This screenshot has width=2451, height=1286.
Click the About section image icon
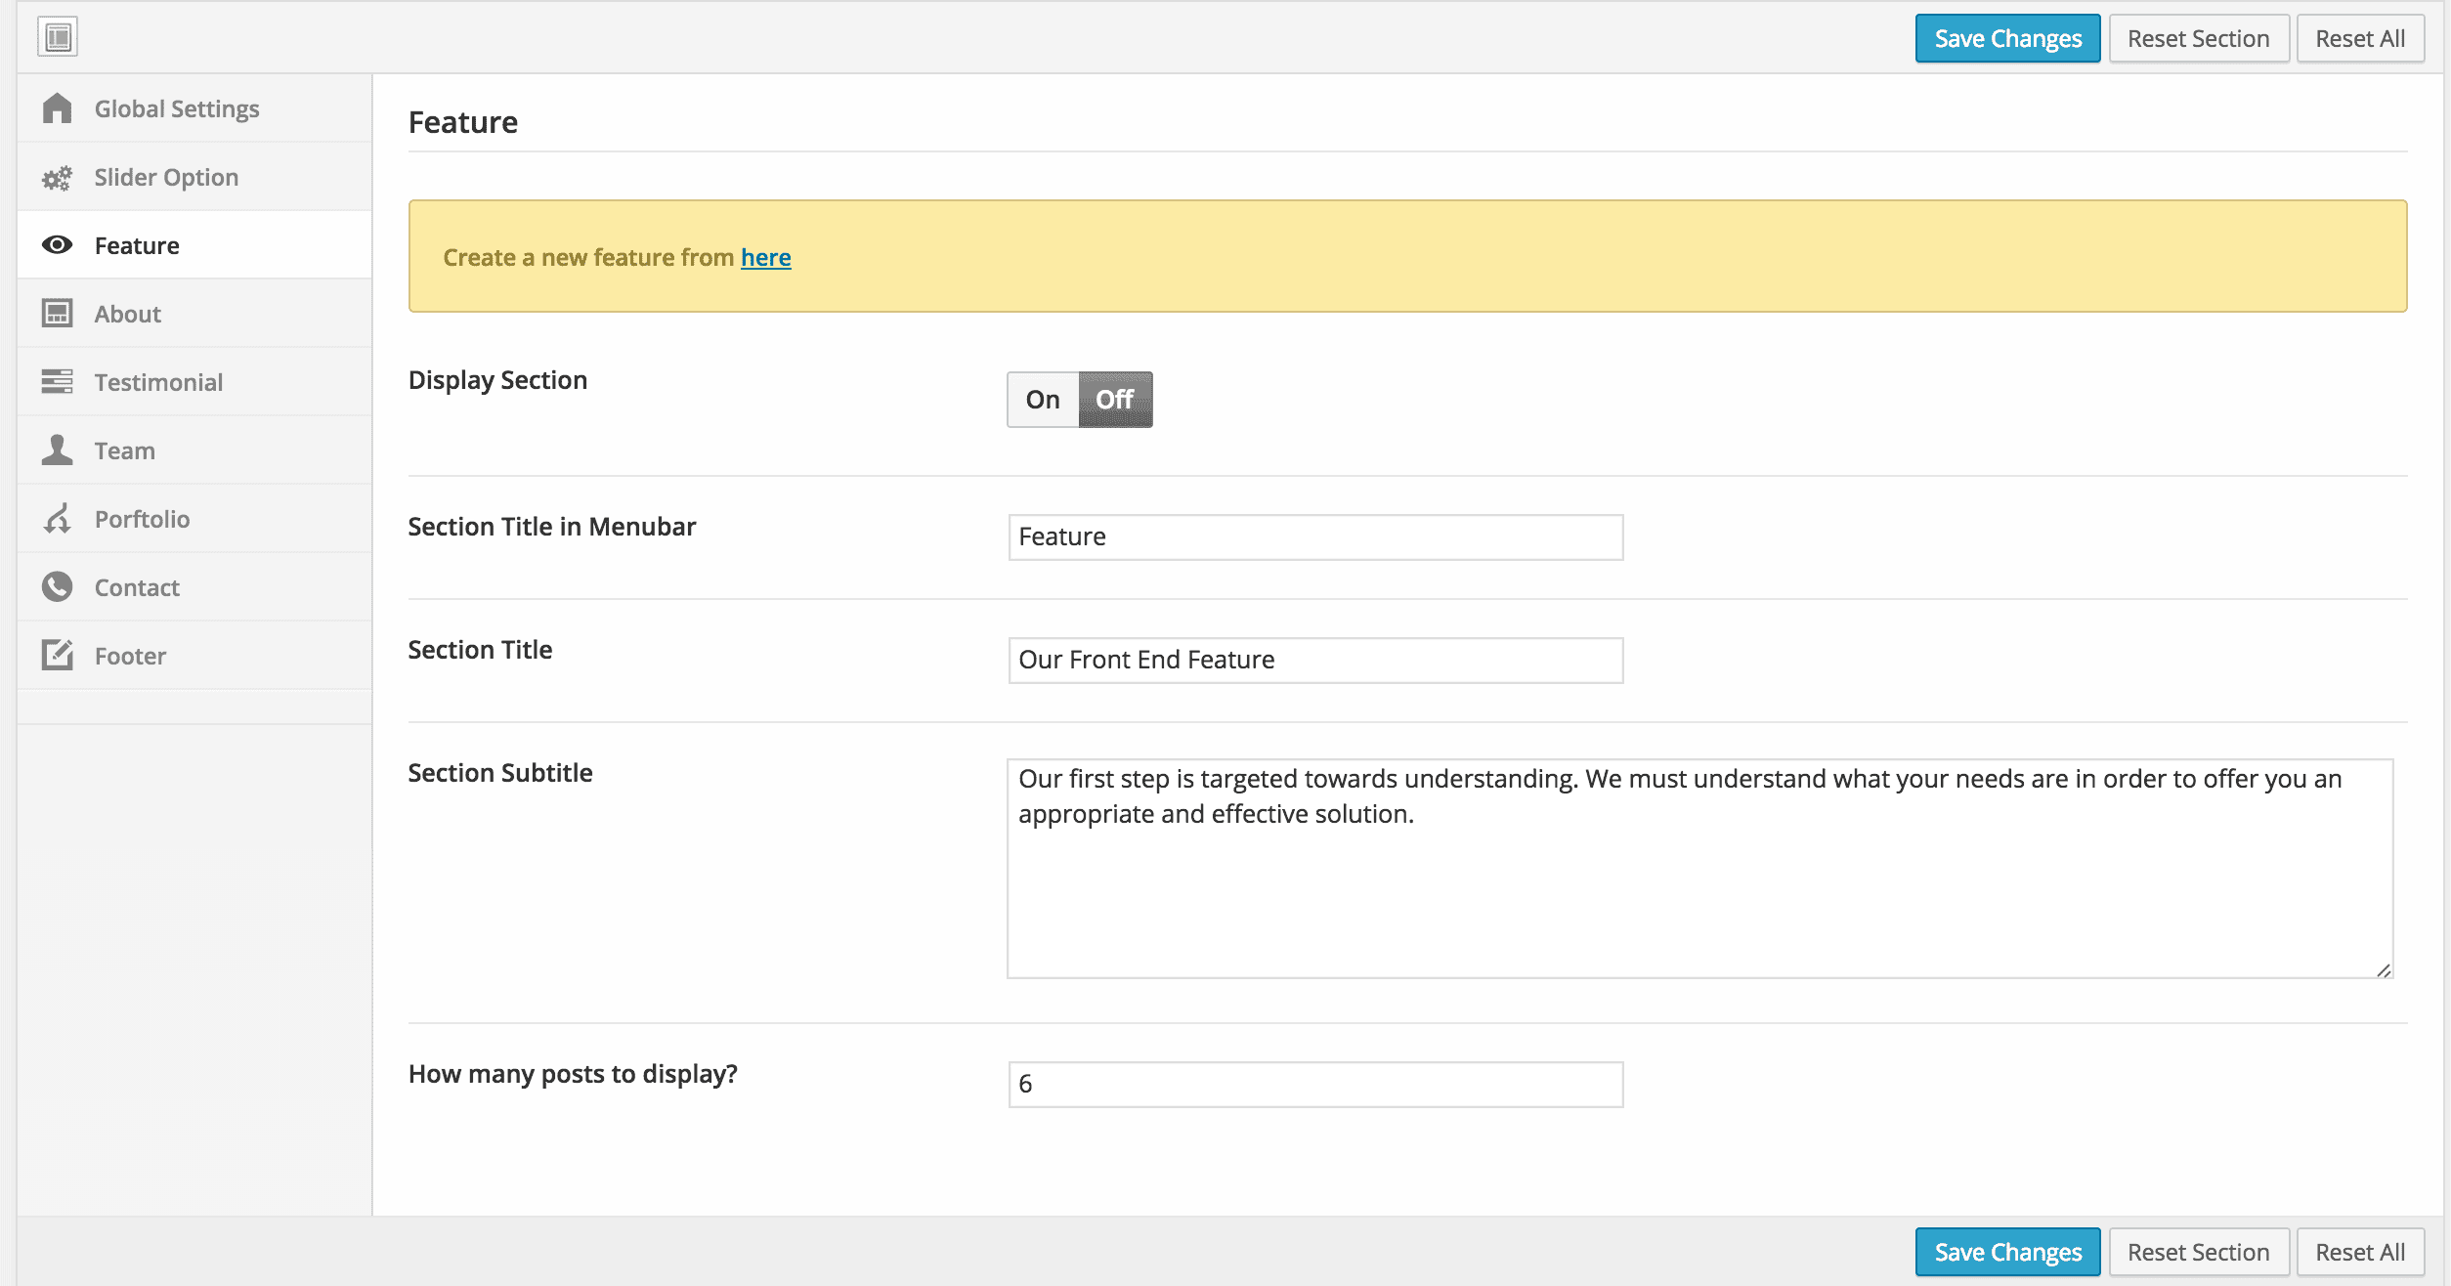58,314
